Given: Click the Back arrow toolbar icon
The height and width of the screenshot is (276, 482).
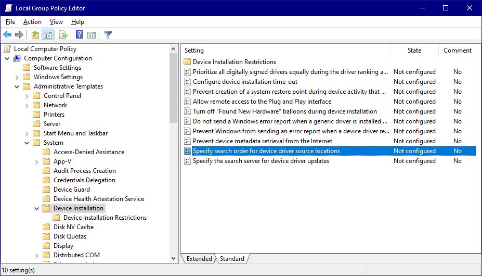Looking at the screenshot, I should pyautogui.click(x=7, y=35).
